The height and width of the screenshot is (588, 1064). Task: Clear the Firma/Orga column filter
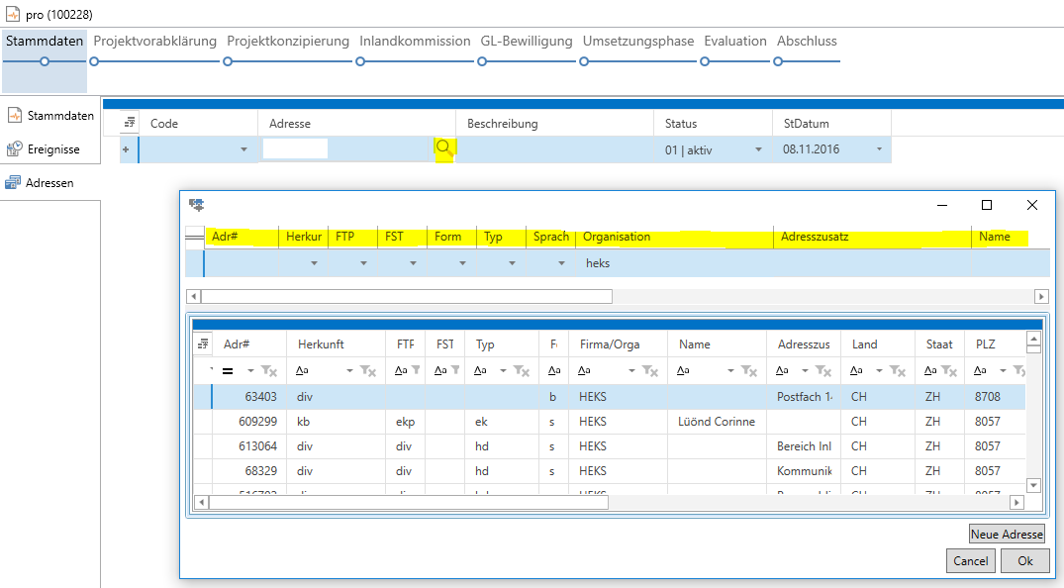[x=650, y=370]
